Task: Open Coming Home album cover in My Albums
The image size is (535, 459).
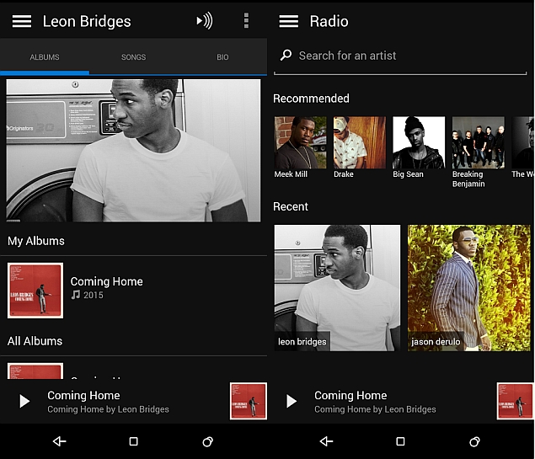Action: [35, 291]
